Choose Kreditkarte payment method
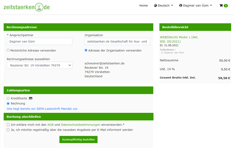The width and height of the screenshot is (234, 148). [x=8, y=99]
